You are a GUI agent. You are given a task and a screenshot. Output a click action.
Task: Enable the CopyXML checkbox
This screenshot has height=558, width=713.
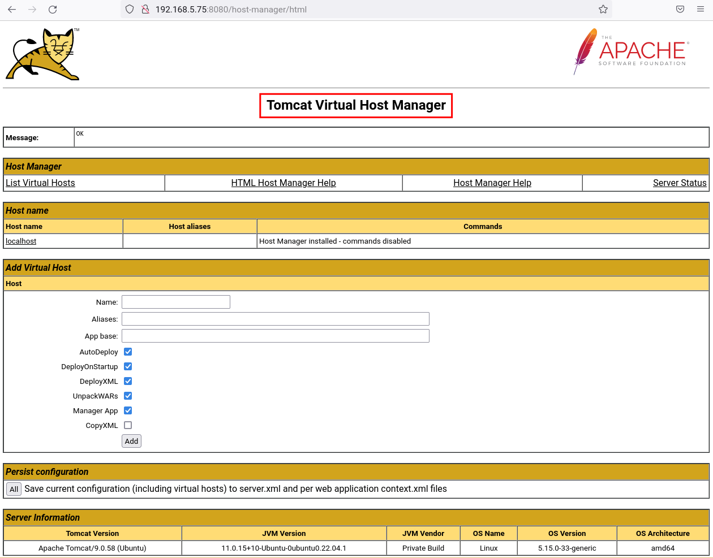pyautogui.click(x=128, y=425)
